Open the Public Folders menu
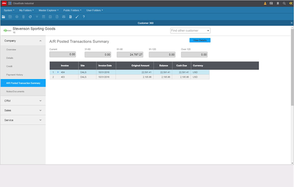The height and width of the screenshot is (187, 294). tap(72, 10)
